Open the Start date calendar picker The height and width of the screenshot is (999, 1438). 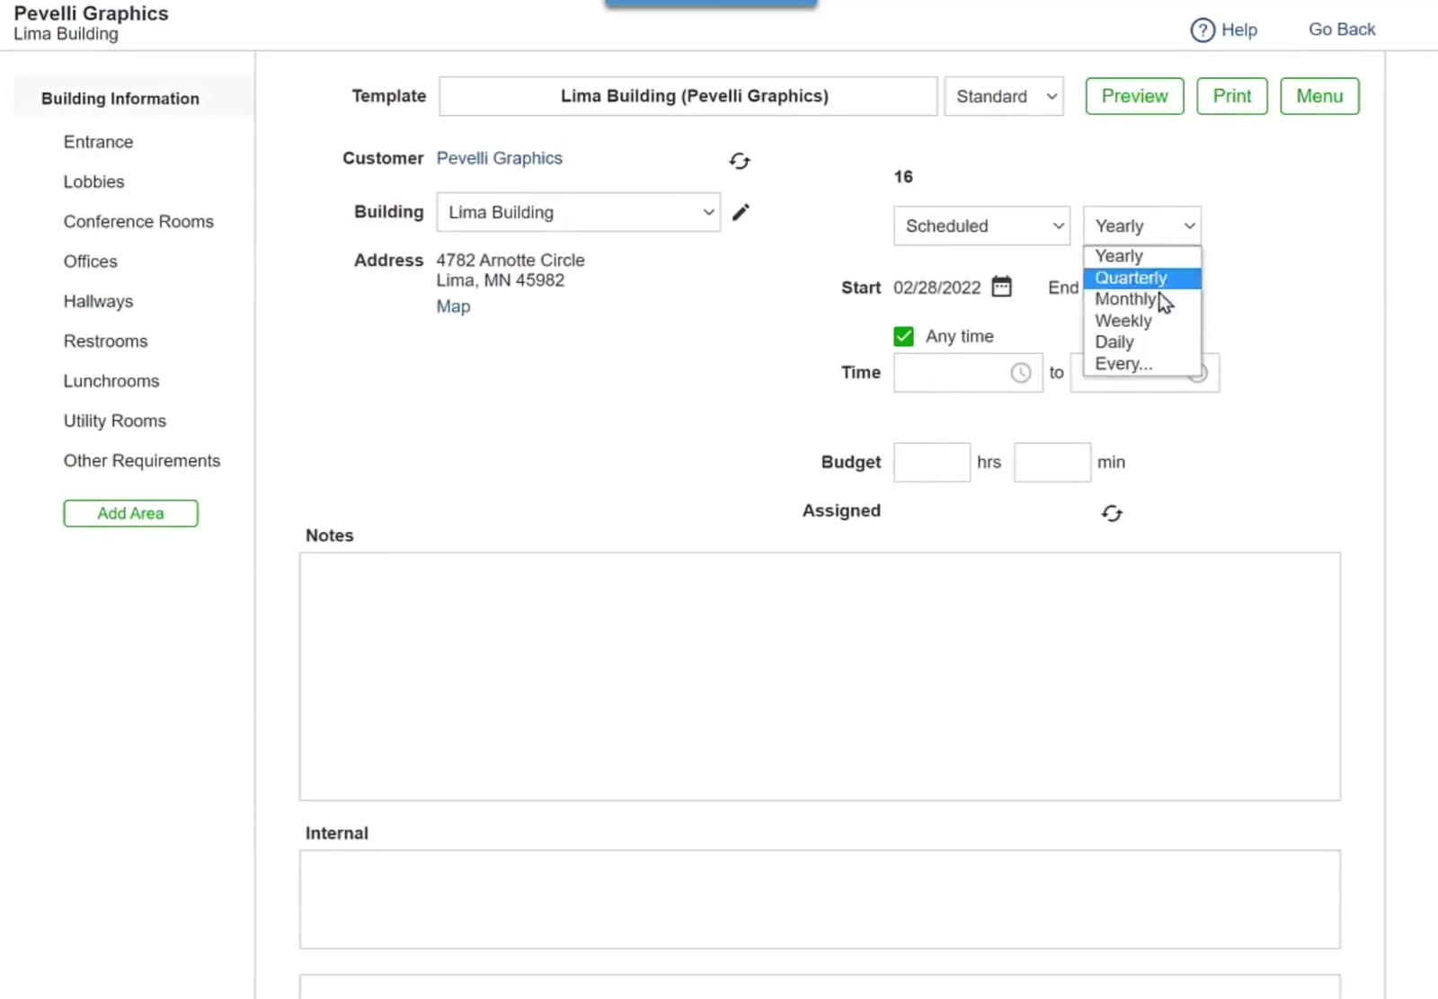point(1001,287)
